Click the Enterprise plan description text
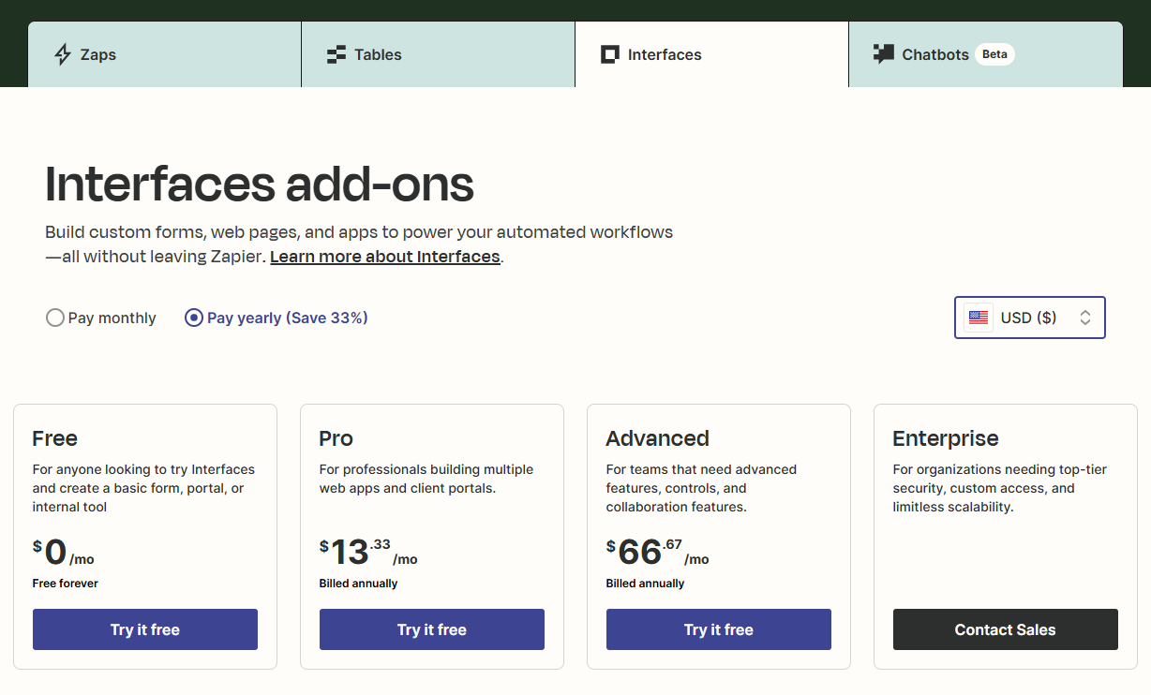The height and width of the screenshot is (695, 1151). coord(1000,488)
